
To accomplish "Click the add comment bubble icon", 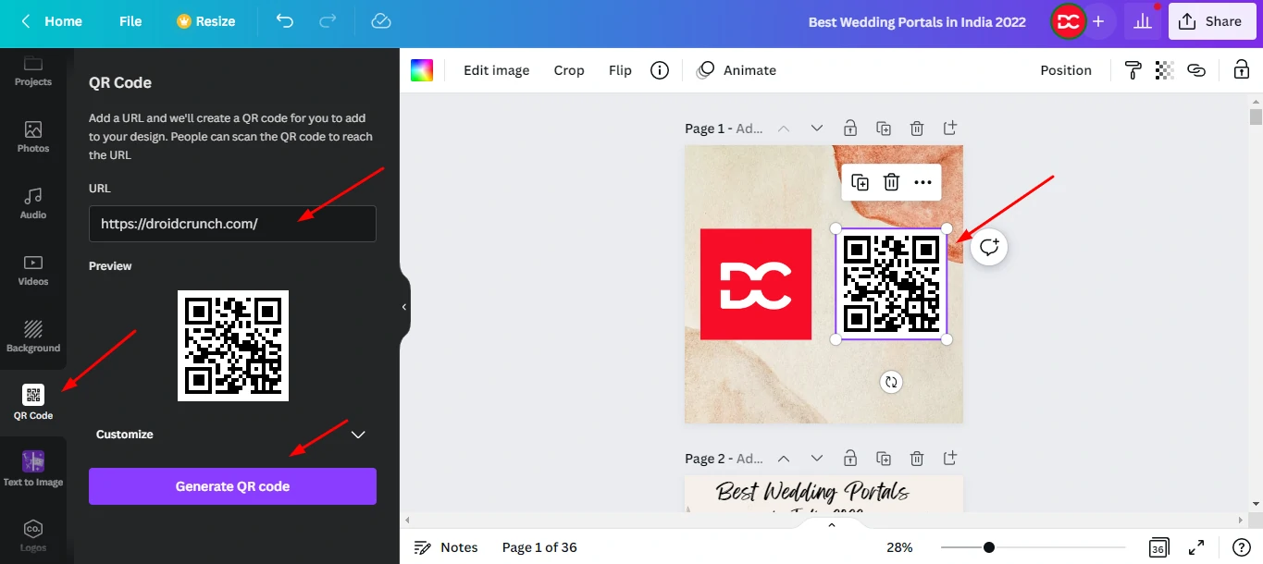I will click(x=989, y=247).
